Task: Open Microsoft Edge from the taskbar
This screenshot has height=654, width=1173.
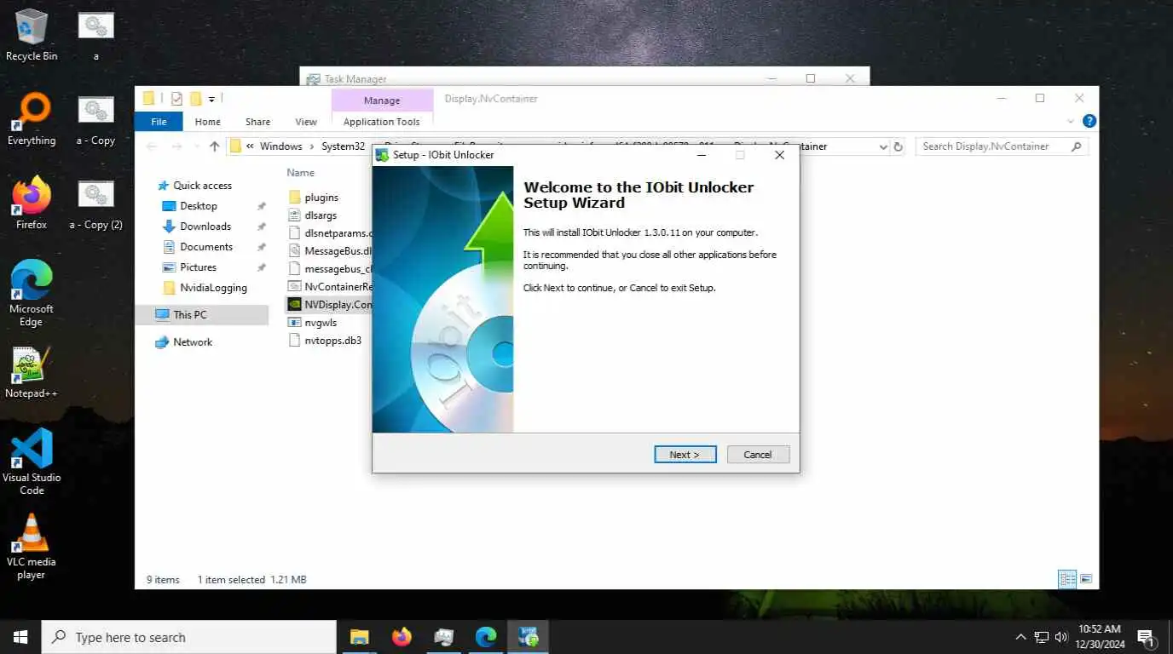Action: [x=486, y=637]
